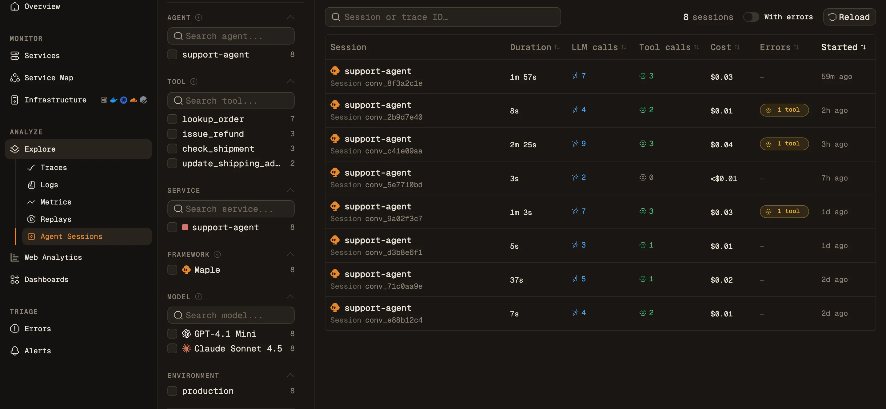This screenshot has height=409, width=886.
Task: Check the lookup_order tool filter
Action: [x=172, y=119]
